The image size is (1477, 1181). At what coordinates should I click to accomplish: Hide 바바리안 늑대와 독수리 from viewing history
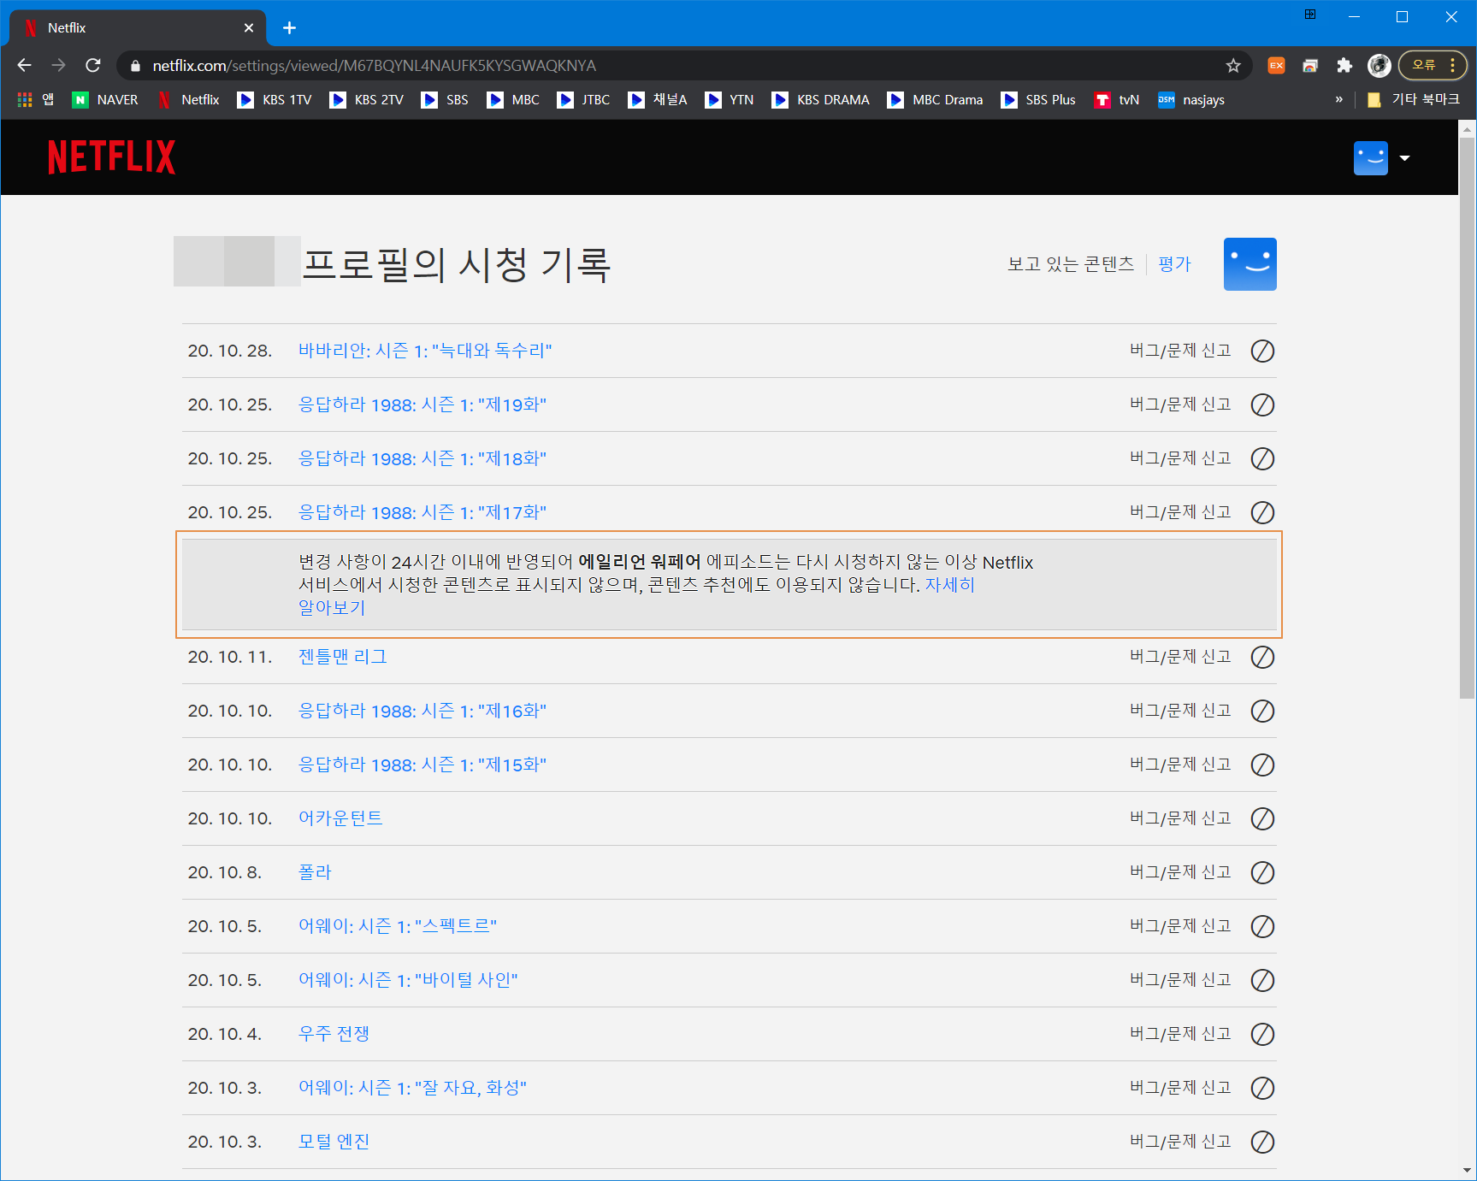click(1262, 351)
